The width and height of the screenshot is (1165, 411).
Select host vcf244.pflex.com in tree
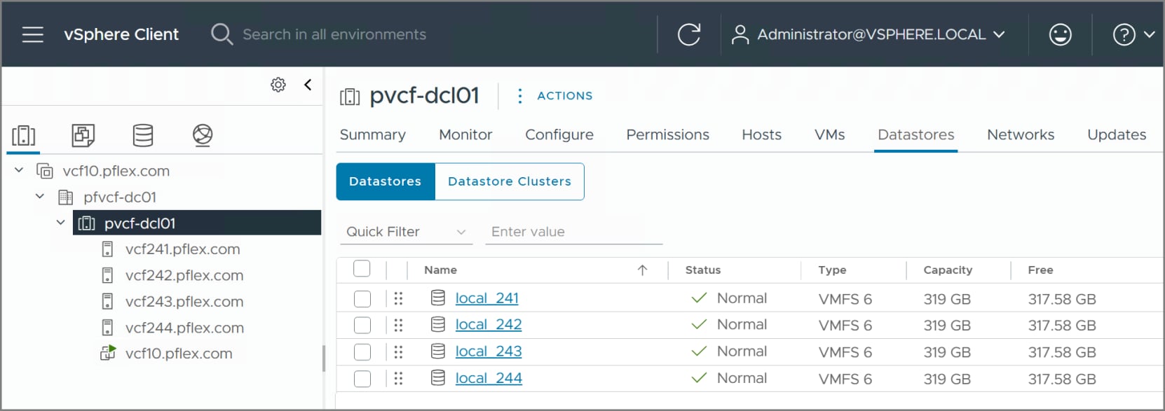(x=184, y=328)
